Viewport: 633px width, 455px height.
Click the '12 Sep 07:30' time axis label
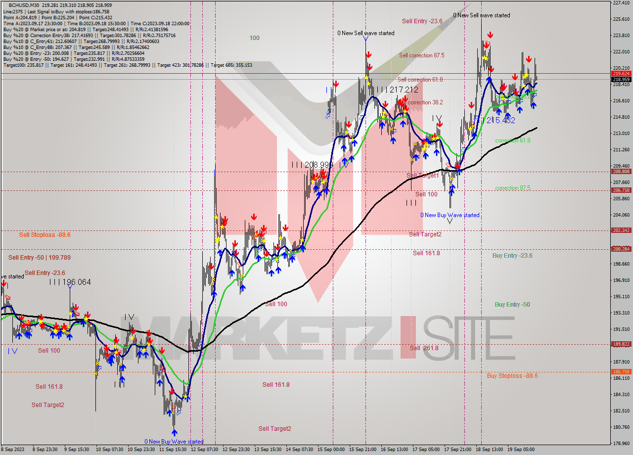[203, 450]
